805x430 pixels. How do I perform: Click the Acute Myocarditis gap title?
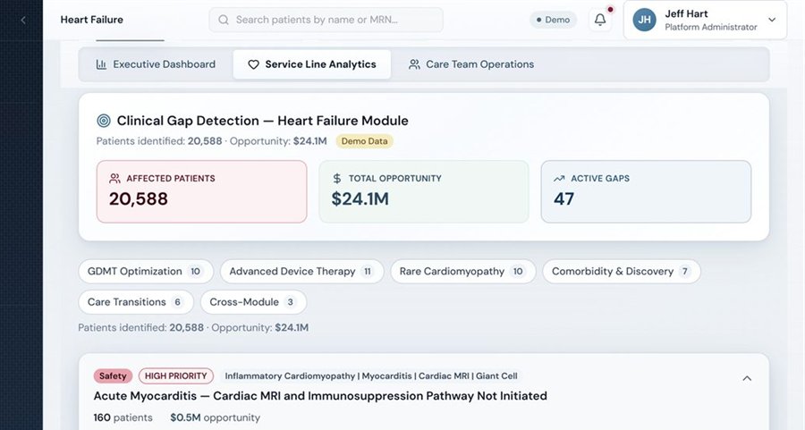[x=320, y=396]
